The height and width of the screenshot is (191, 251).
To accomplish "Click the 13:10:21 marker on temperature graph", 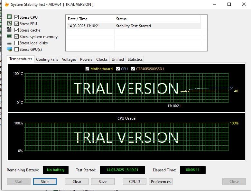I will pyautogui.click(x=174, y=106).
